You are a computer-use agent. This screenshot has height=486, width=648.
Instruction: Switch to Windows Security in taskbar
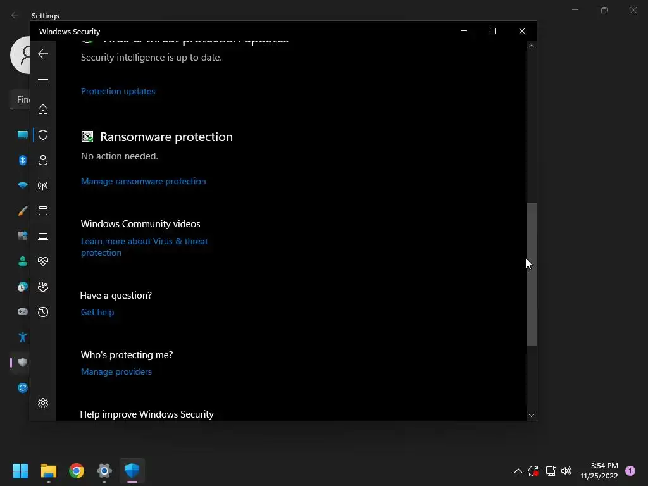[132, 471]
